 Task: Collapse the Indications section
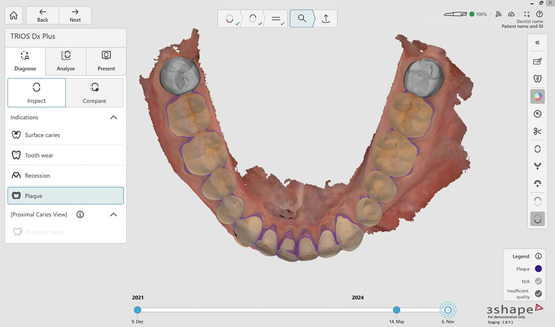click(113, 117)
